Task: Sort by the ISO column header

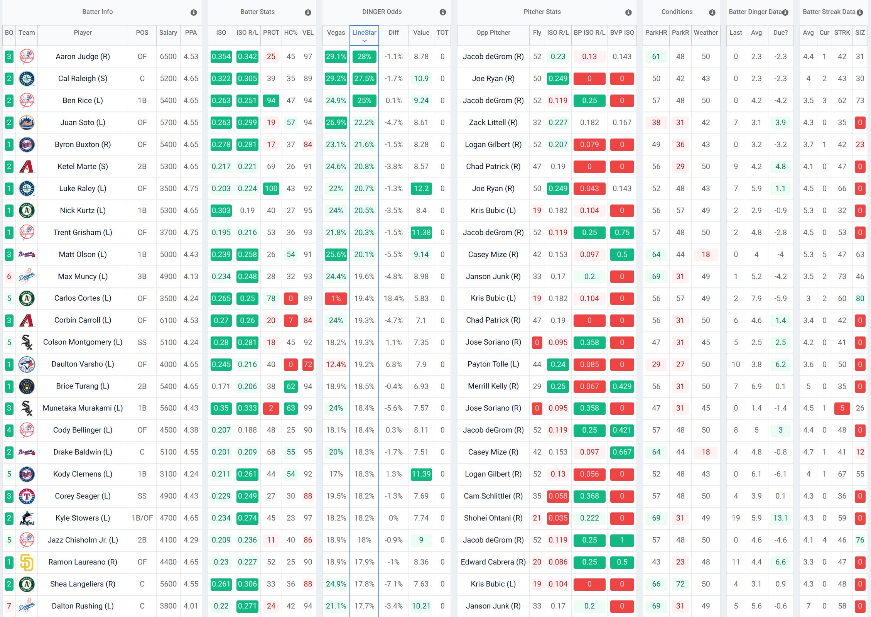Action: tap(221, 33)
